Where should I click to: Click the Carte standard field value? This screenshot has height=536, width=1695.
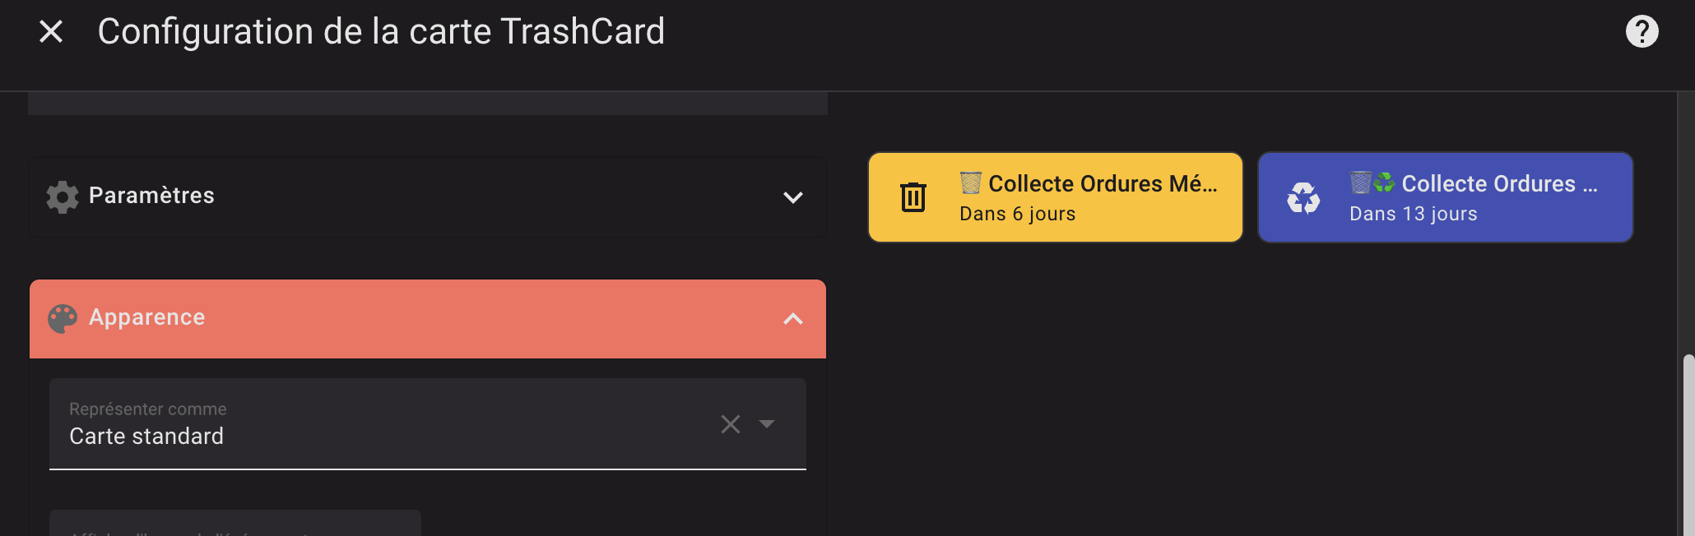pyautogui.click(x=146, y=436)
